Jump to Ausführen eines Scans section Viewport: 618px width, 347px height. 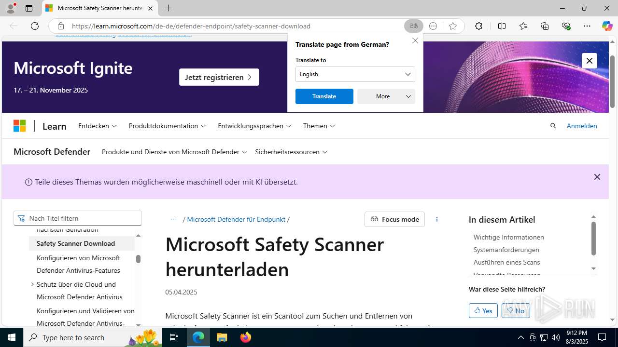pos(506,262)
